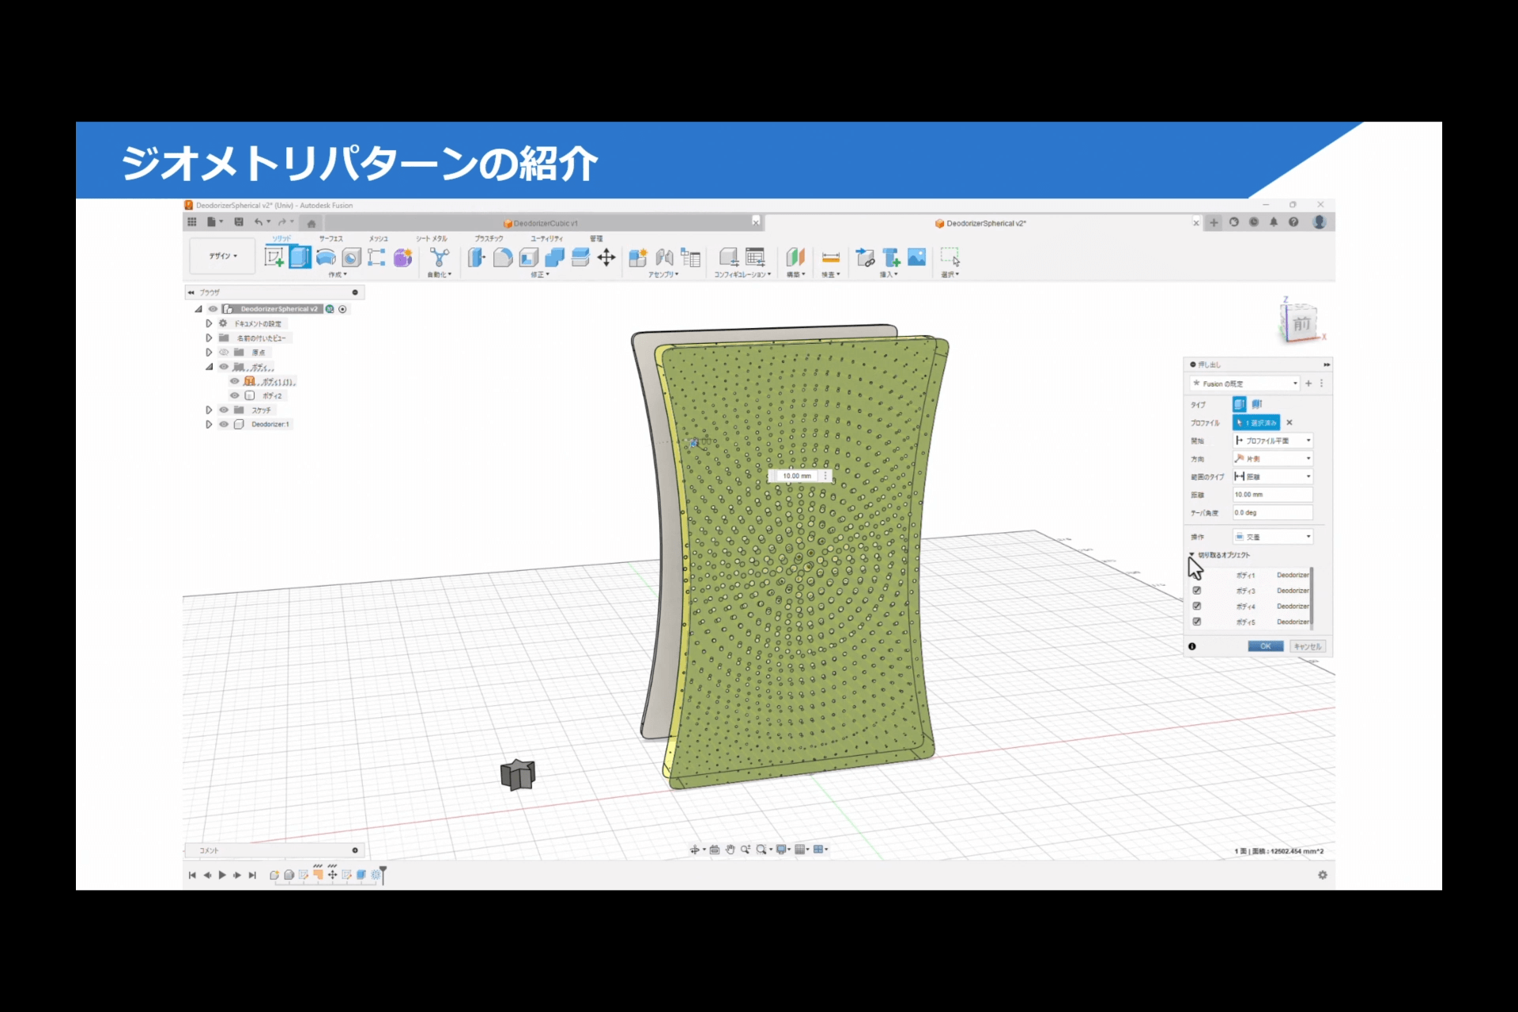
Task: Click the Insert Canvas image icon
Action: [917, 257]
